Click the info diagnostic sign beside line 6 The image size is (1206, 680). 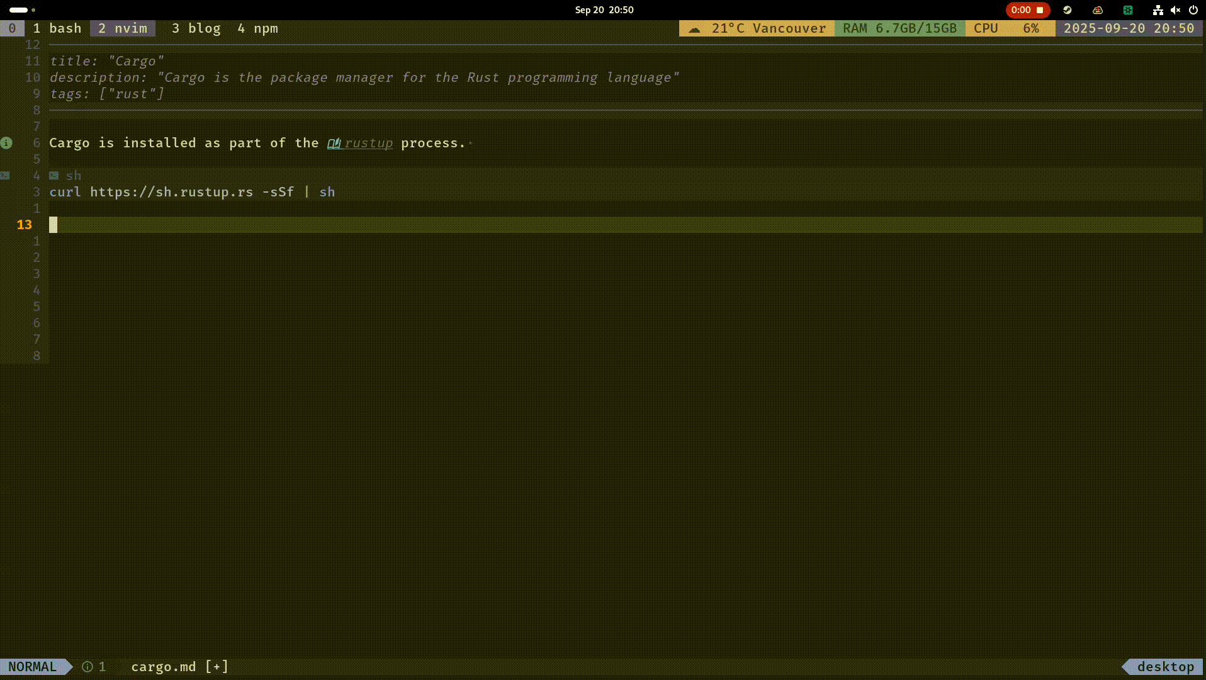pos(6,143)
